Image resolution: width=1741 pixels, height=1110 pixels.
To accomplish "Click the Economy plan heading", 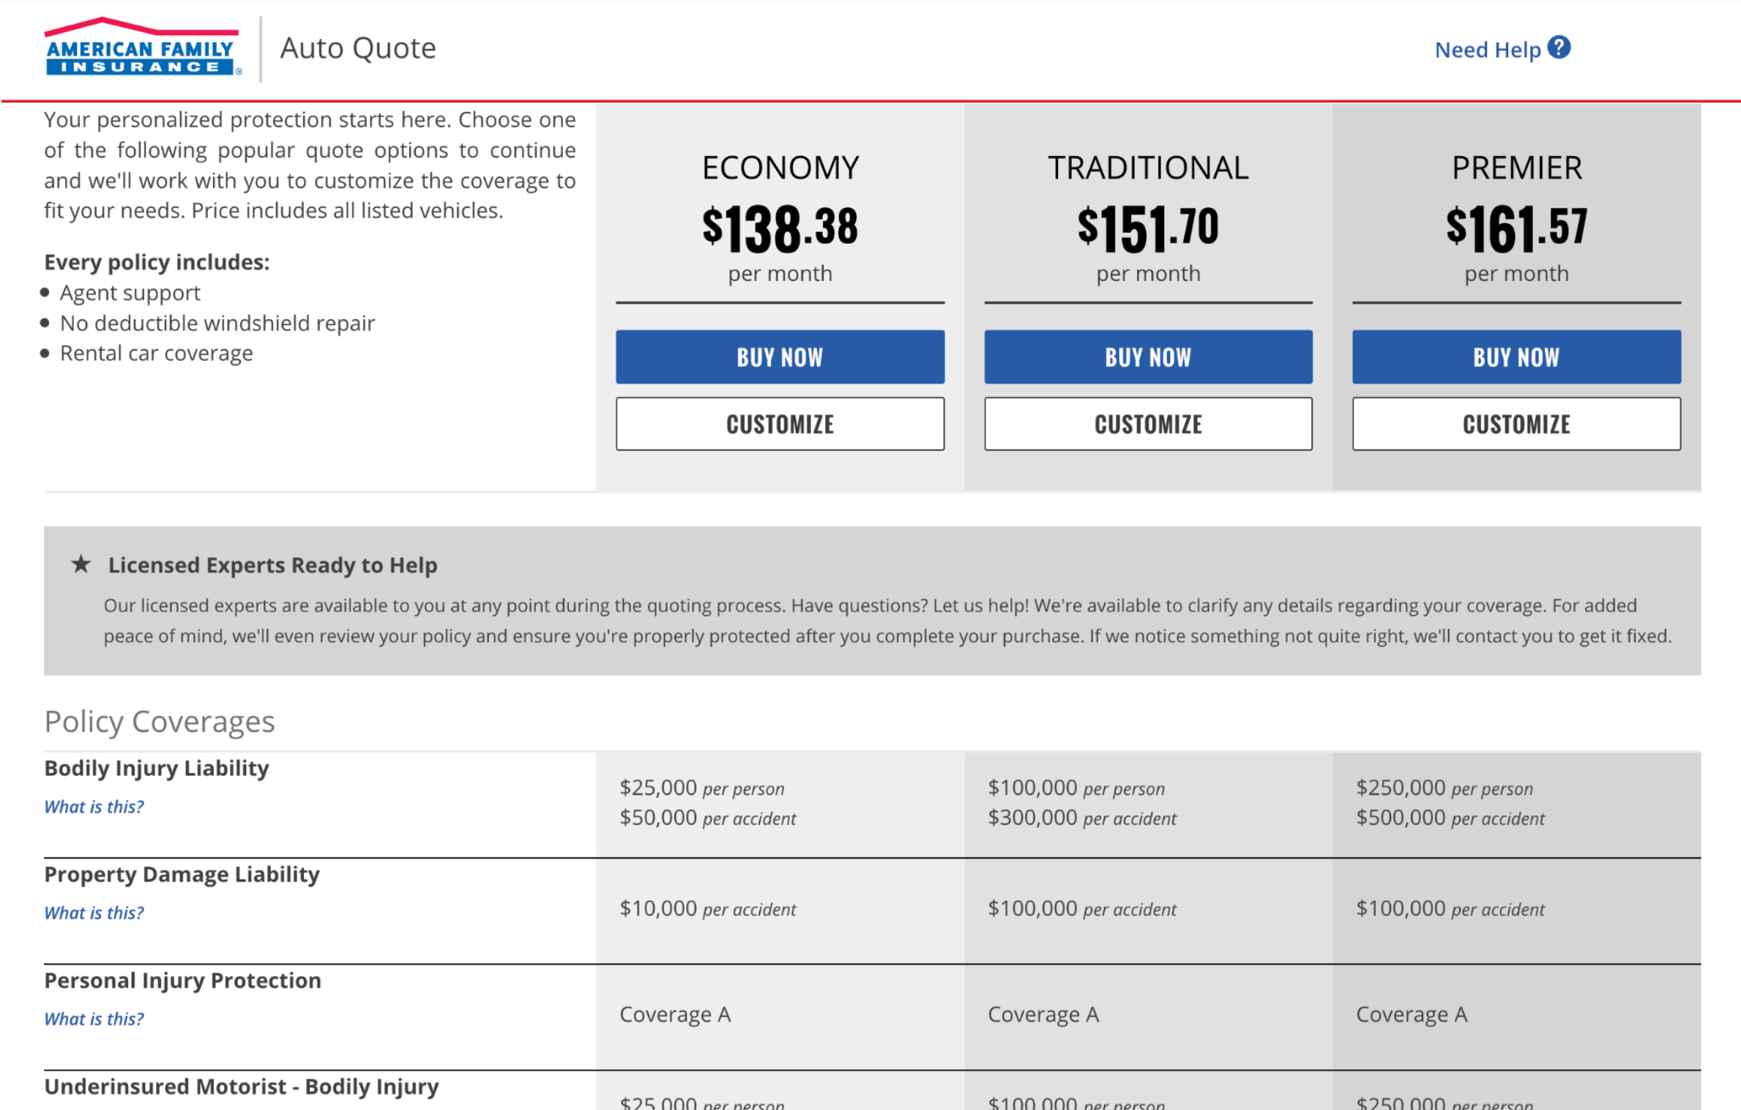I will click(x=780, y=168).
